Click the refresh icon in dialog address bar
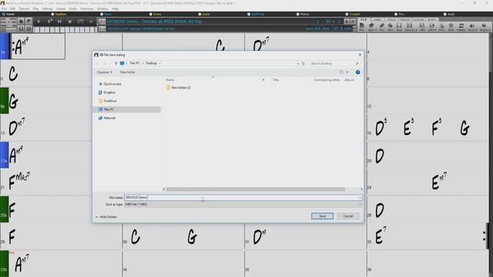Viewport: 493px width, 277px height. click(x=304, y=63)
